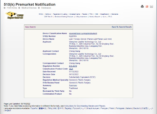Open CFR Title 21 link

coord(48,17)
